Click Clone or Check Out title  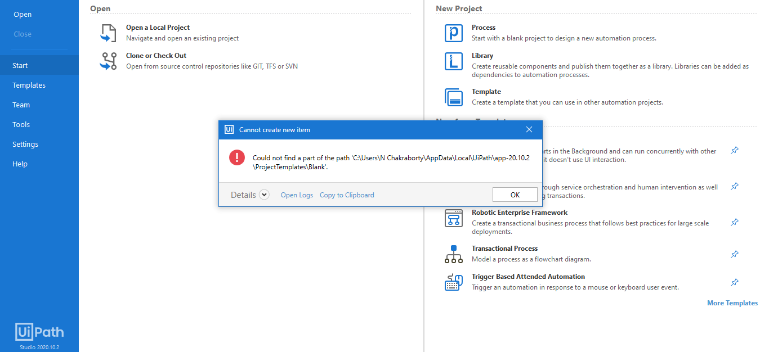(156, 56)
